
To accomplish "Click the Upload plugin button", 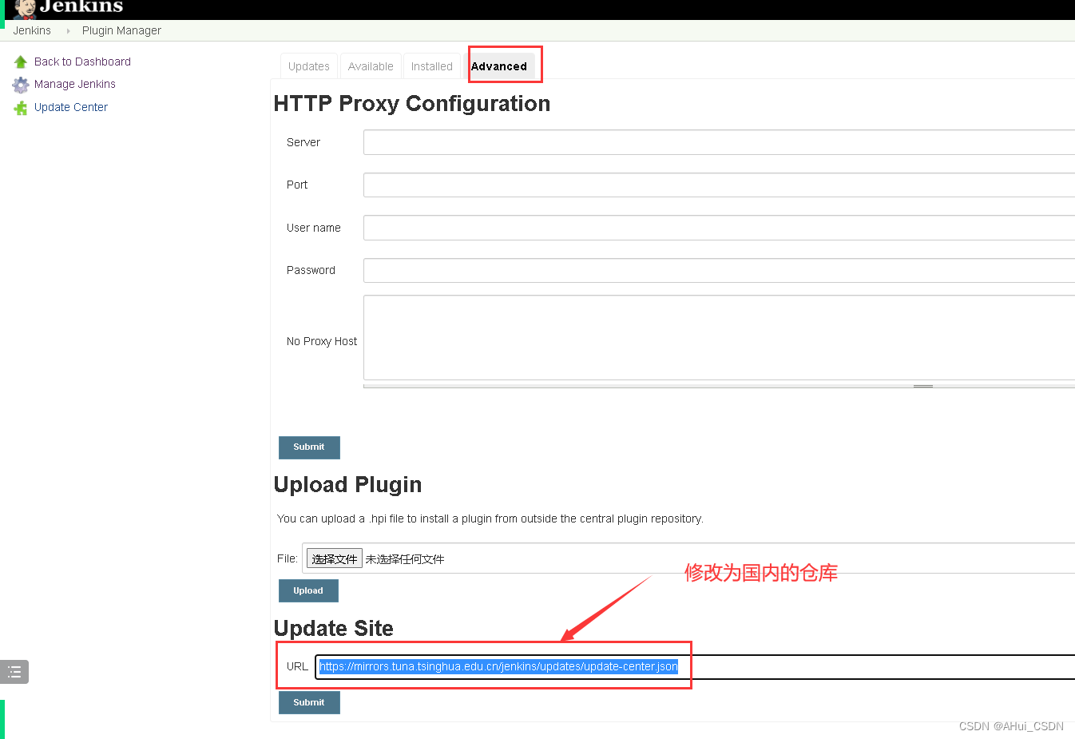I will (x=308, y=591).
